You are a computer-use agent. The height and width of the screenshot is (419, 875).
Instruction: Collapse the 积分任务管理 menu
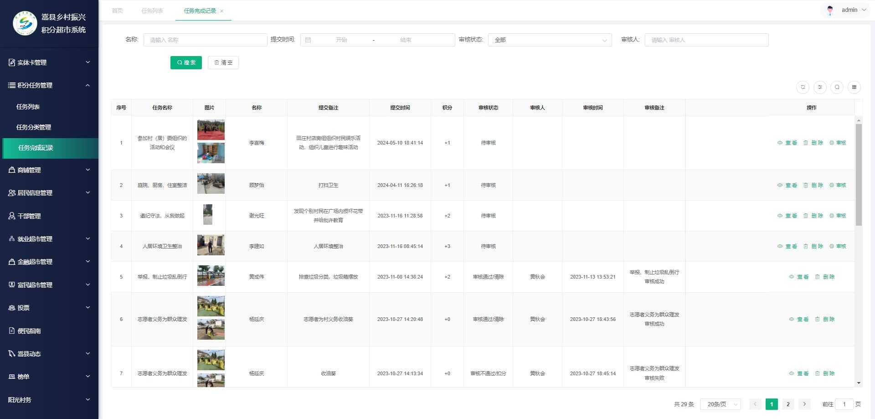[x=49, y=85]
